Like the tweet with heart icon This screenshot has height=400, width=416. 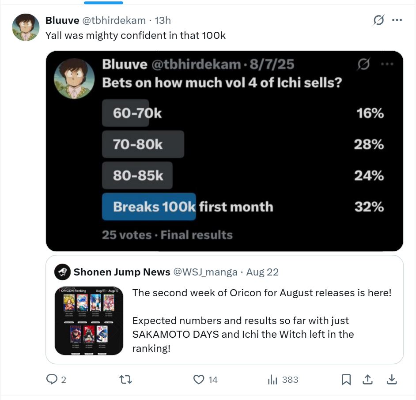click(199, 379)
